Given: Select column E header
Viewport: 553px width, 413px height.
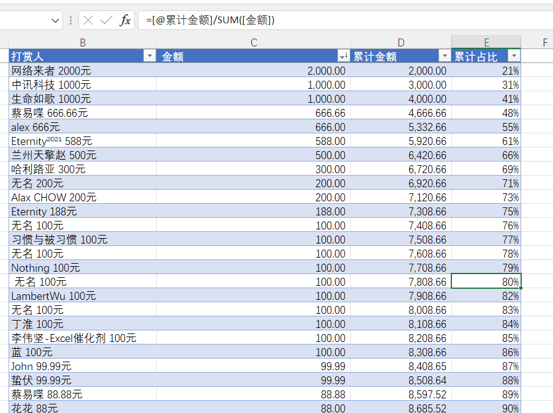Looking at the screenshot, I should (x=486, y=42).
